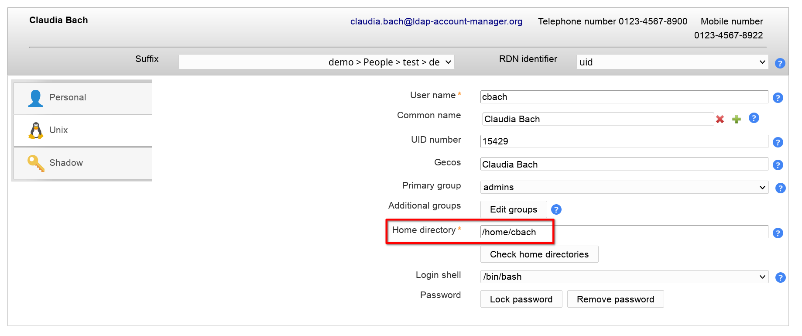Show help for Home directory field
This screenshot has width=802, height=336.
(x=778, y=233)
